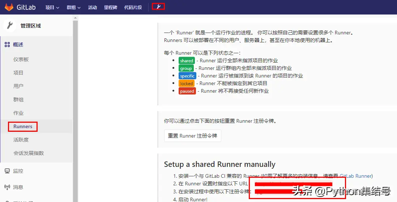Open 仪表板 in sidebar

click(x=21, y=59)
